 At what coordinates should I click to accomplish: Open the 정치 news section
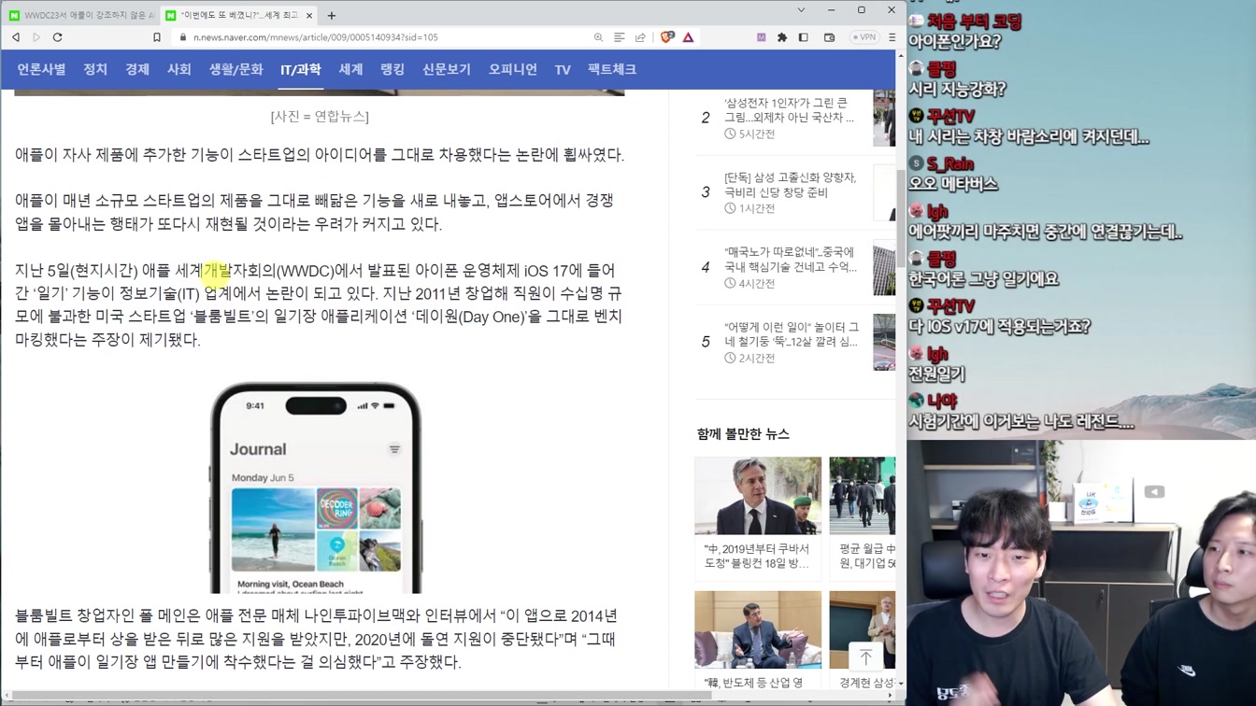tap(95, 69)
